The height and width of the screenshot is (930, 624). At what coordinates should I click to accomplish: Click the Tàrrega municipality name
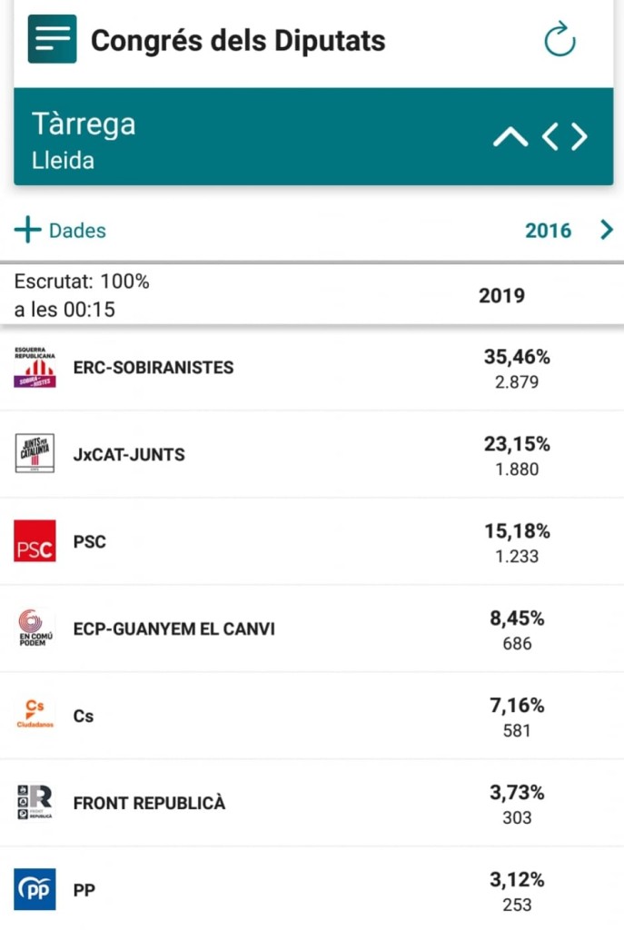coord(84,124)
